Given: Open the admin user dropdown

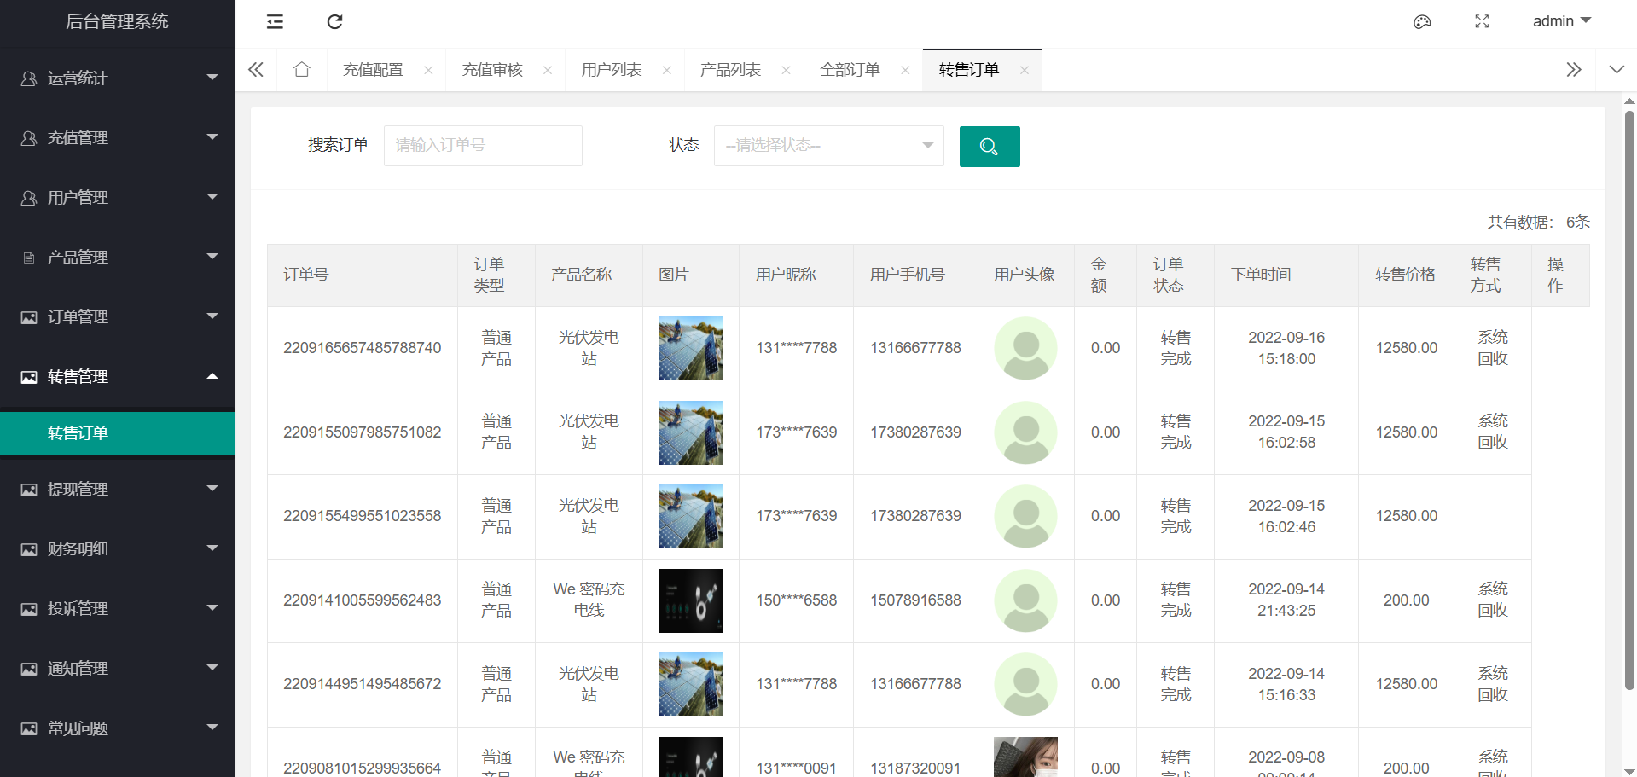Looking at the screenshot, I should pos(1561,21).
